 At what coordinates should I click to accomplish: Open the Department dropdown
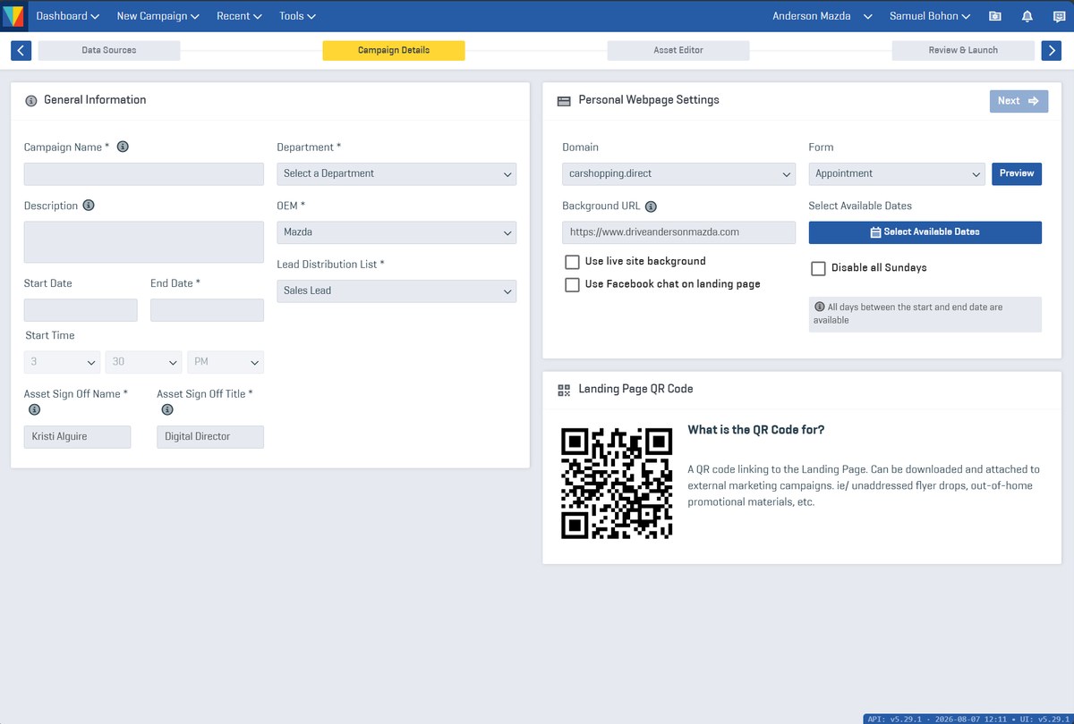click(396, 173)
